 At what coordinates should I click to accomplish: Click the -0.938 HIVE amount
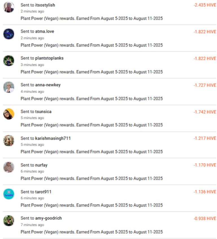[205, 219]
